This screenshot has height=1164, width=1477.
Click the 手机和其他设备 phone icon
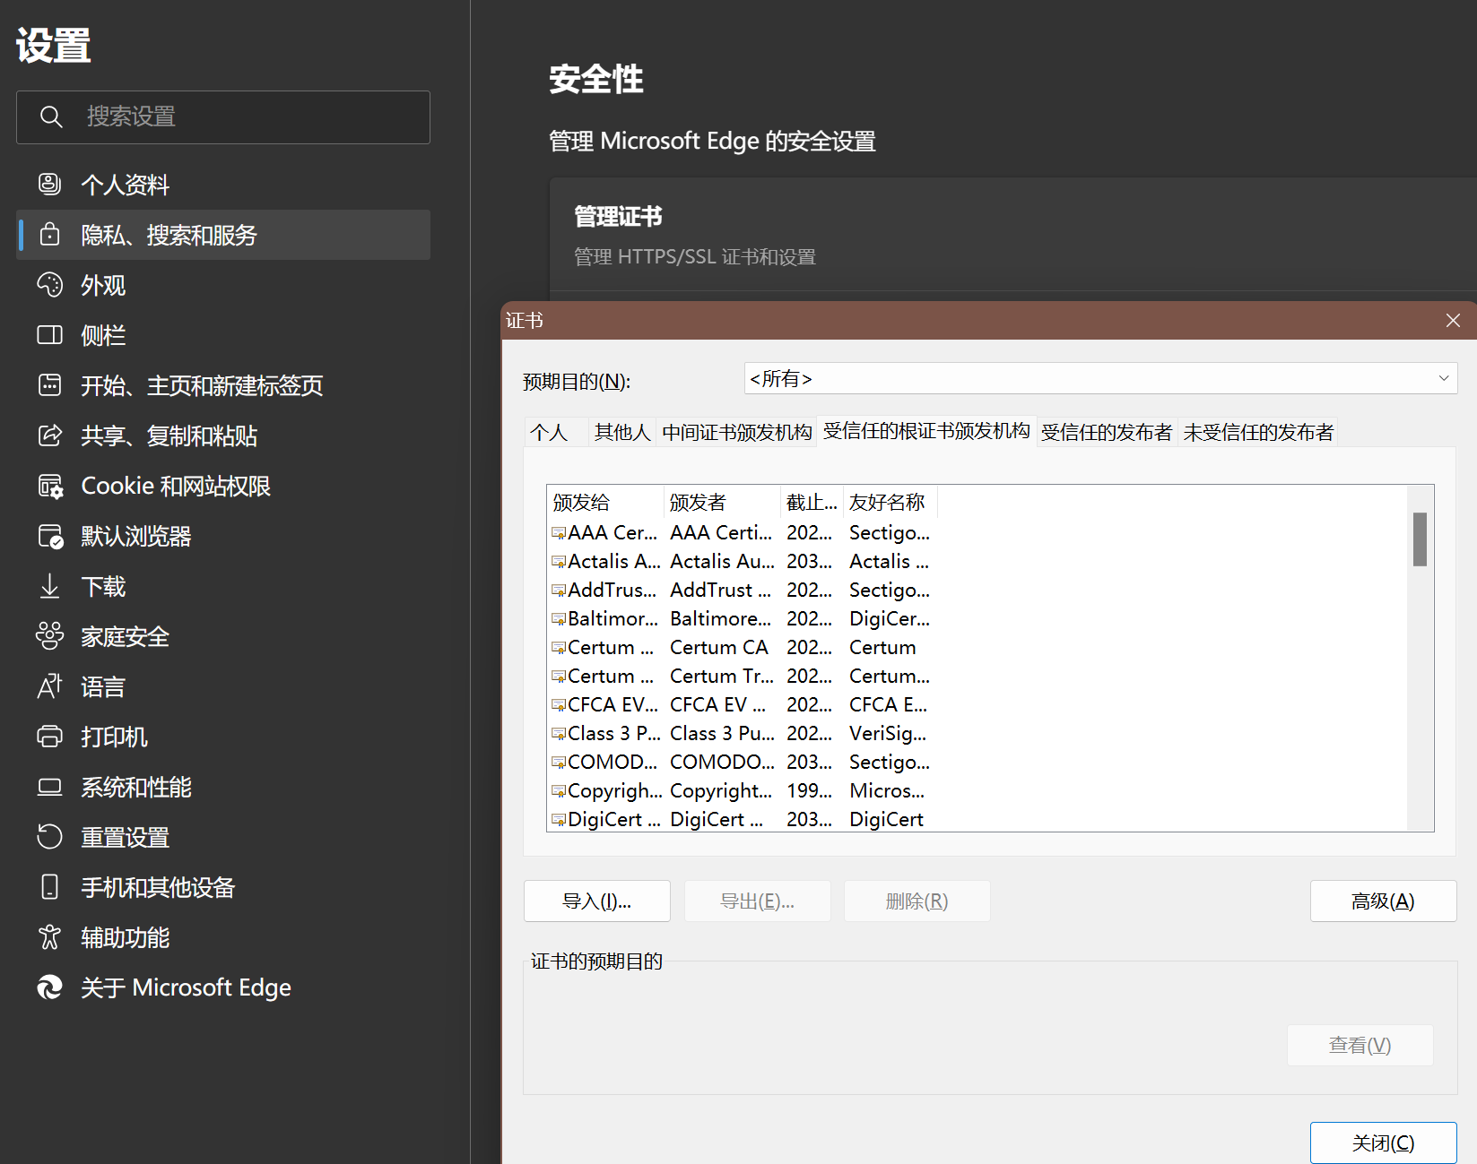click(49, 887)
